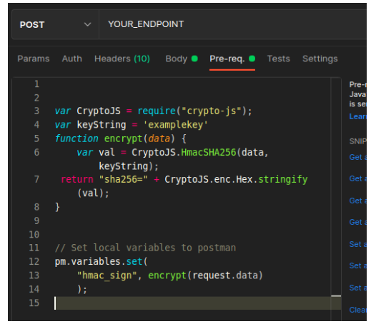Click line number 3 in gutter
This screenshot has height=324, width=376.
click(x=36, y=111)
